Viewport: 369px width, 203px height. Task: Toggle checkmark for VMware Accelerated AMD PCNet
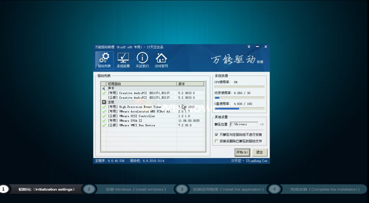click(x=104, y=111)
